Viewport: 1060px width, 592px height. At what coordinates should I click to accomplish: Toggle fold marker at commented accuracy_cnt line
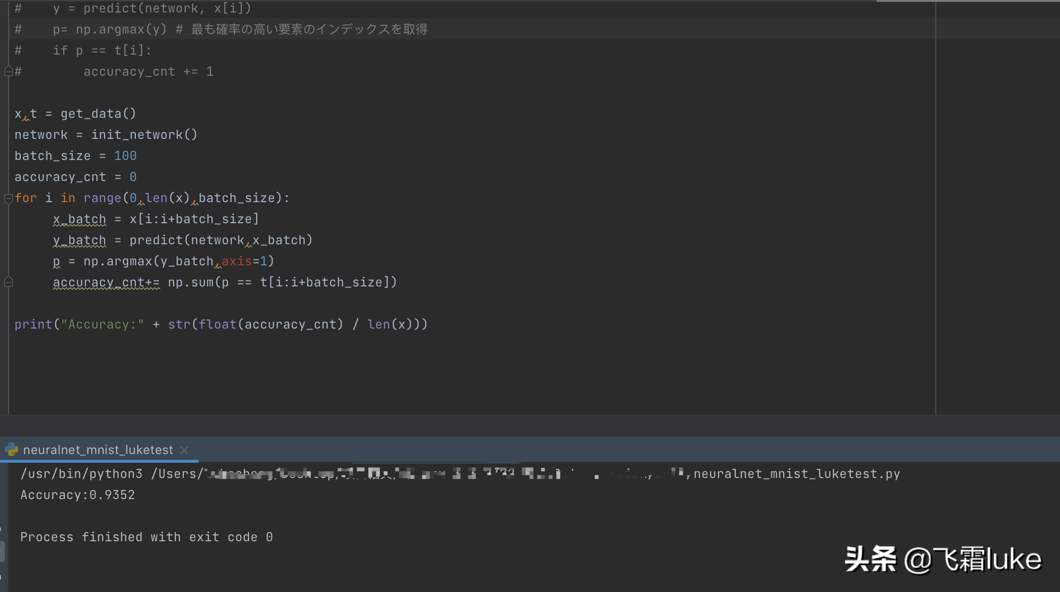pyautogui.click(x=8, y=71)
